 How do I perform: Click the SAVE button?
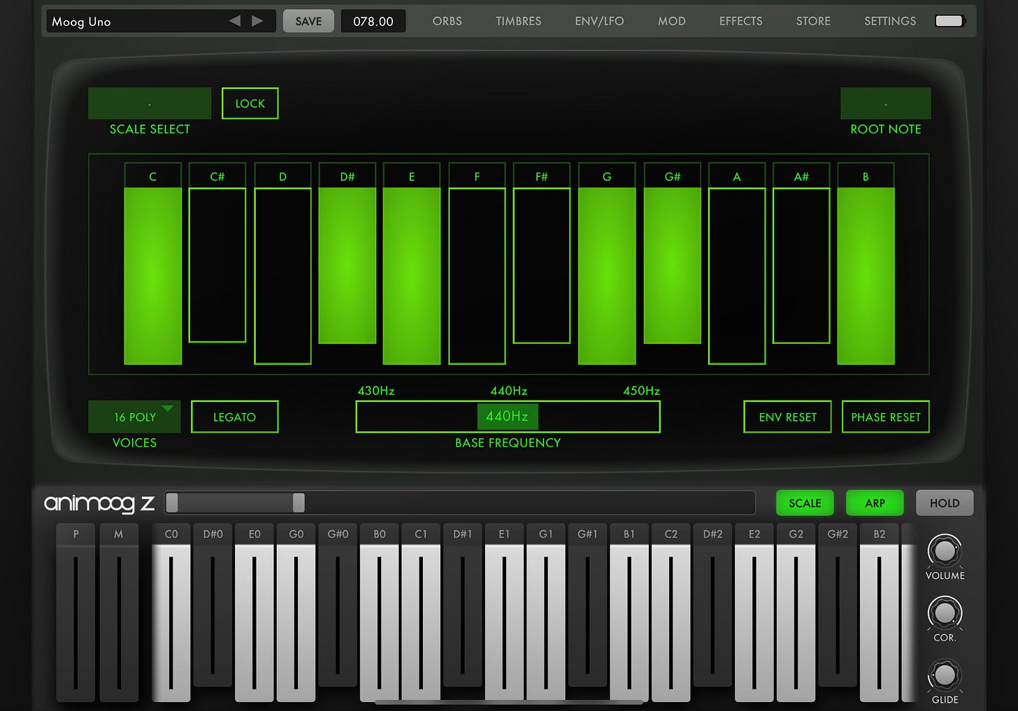pos(308,21)
